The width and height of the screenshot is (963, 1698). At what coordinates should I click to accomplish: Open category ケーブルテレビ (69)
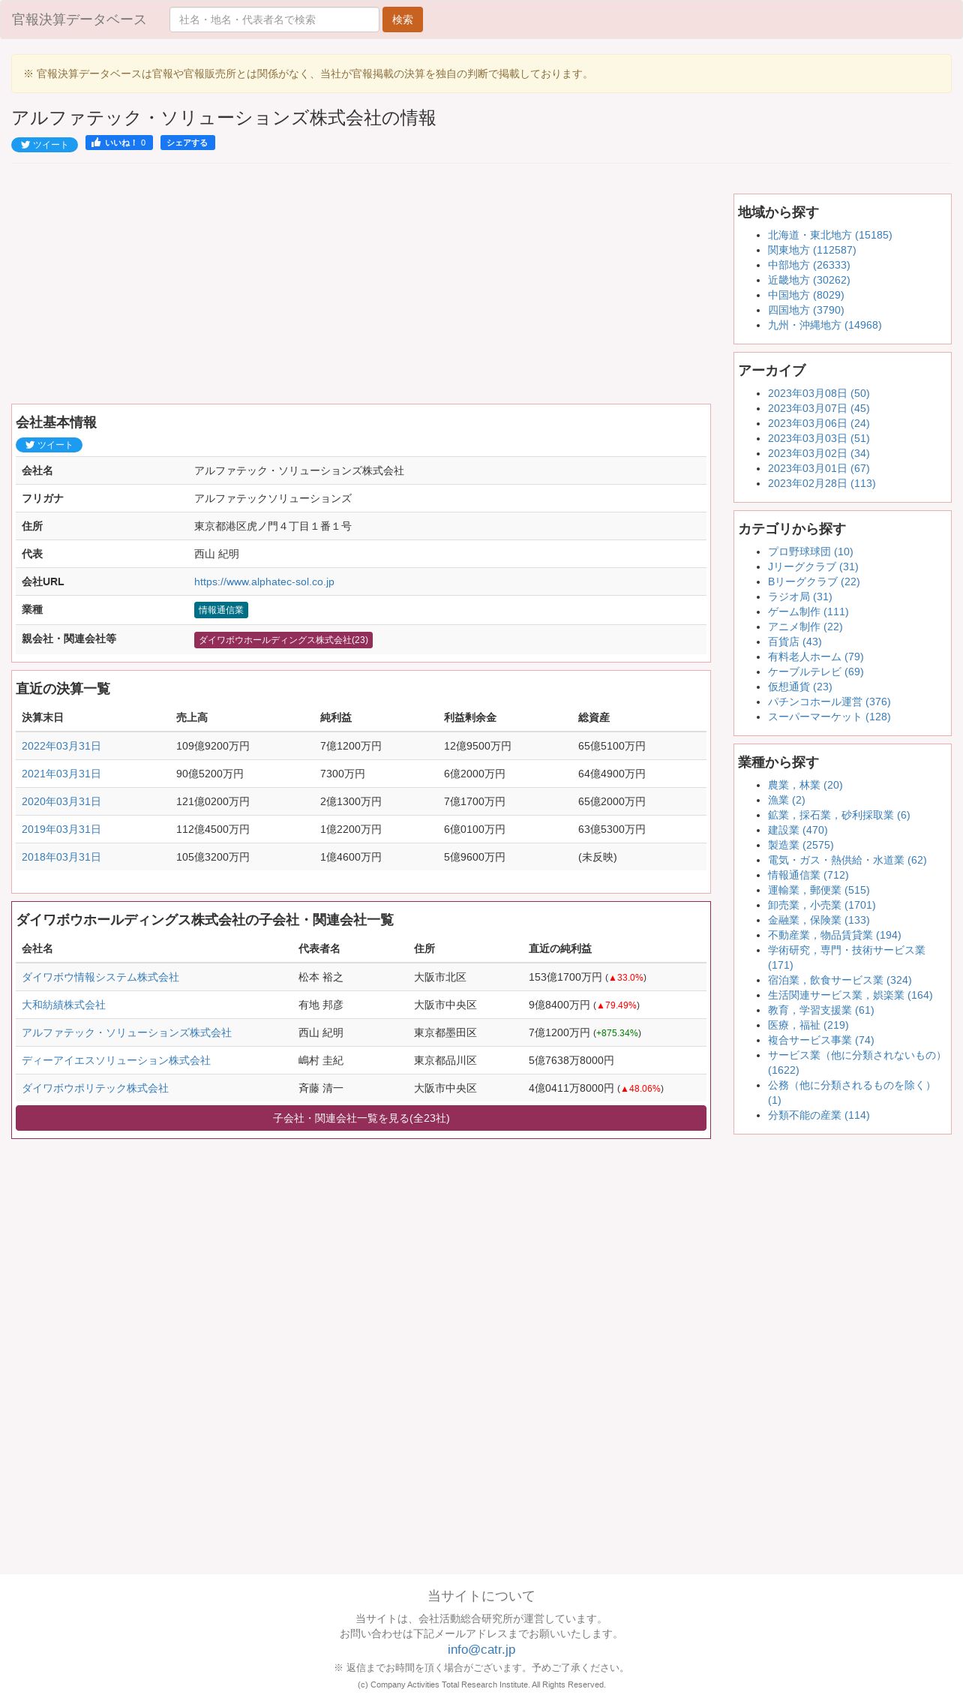tap(815, 672)
